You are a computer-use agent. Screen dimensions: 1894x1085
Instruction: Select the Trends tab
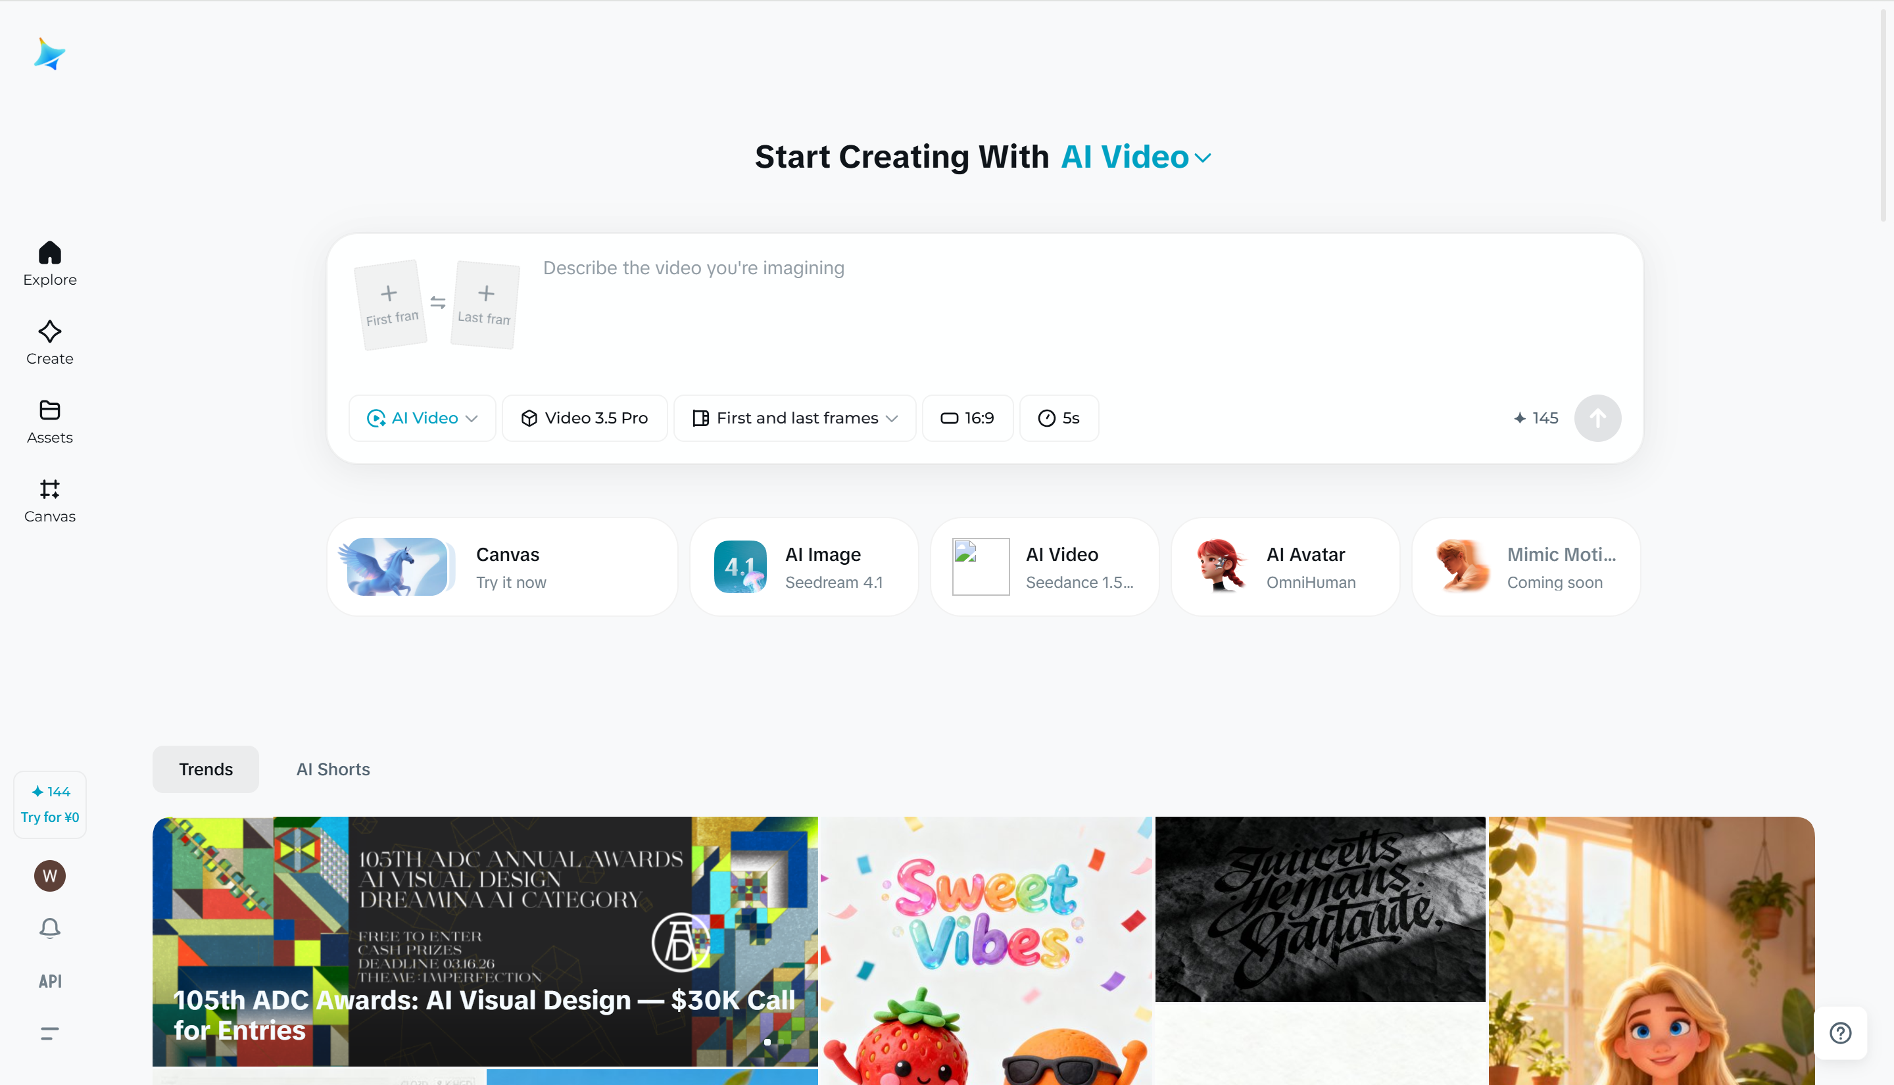tap(206, 769)
